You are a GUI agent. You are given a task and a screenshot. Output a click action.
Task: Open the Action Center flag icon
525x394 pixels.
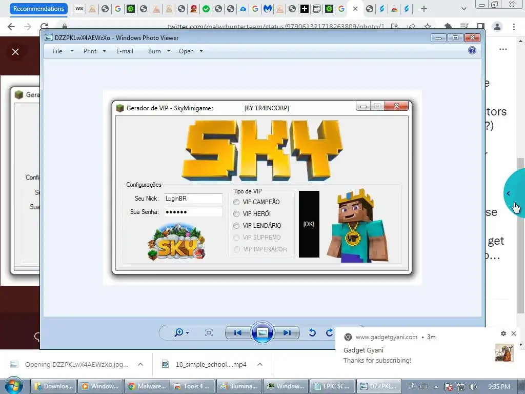click(x=449, y=387)
